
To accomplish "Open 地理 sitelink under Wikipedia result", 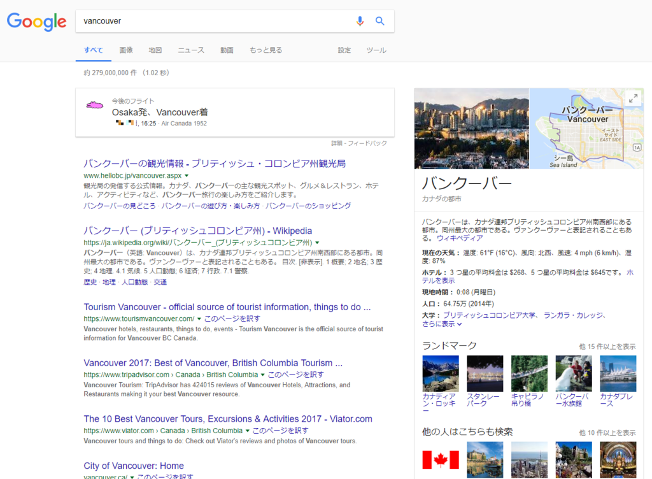I will tap(109, 282).
